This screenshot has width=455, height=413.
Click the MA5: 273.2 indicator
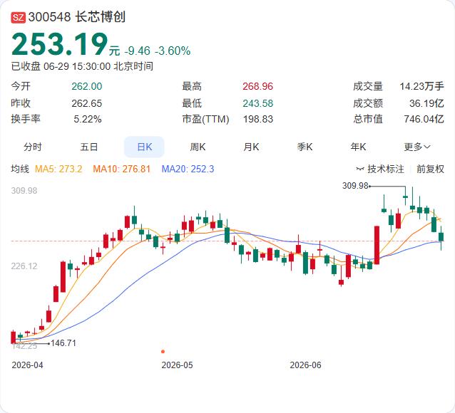[58, 169]
